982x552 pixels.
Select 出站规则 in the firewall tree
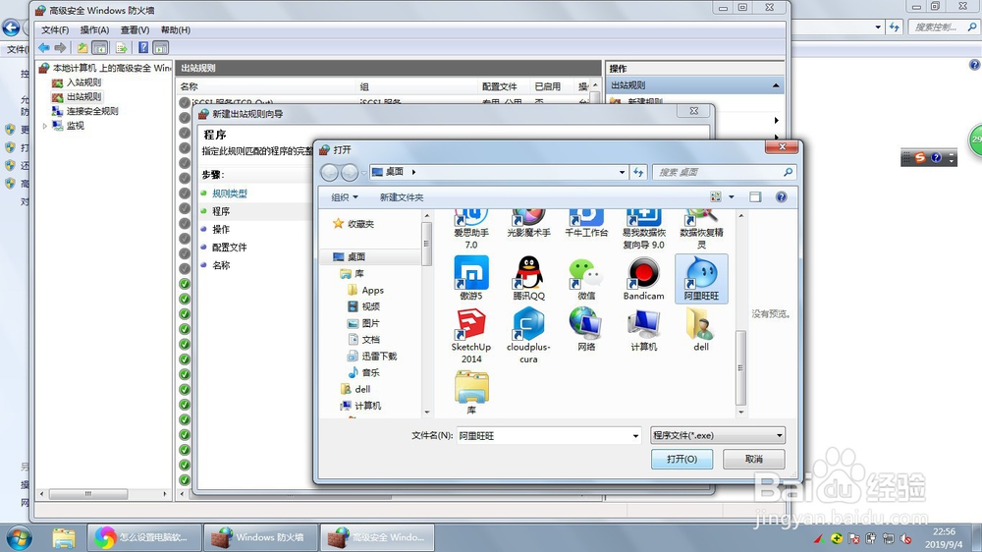point(83,96)
